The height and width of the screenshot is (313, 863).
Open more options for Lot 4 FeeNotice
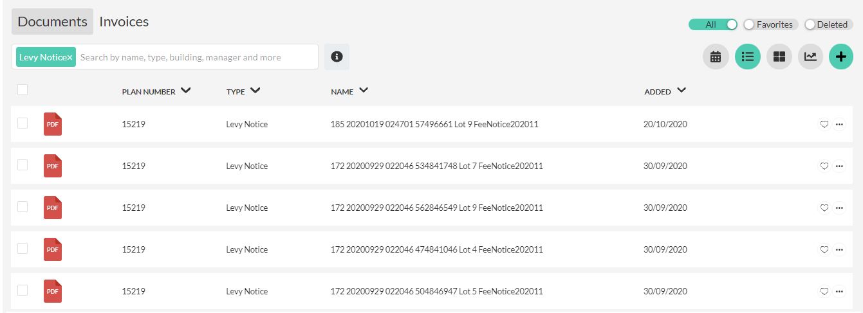pyautogui.click(x=839, y=249)
